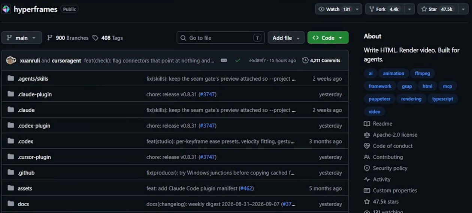472x213 pixels.
Task: Open the Fork dropdown arrow
Action: (409, 9)
